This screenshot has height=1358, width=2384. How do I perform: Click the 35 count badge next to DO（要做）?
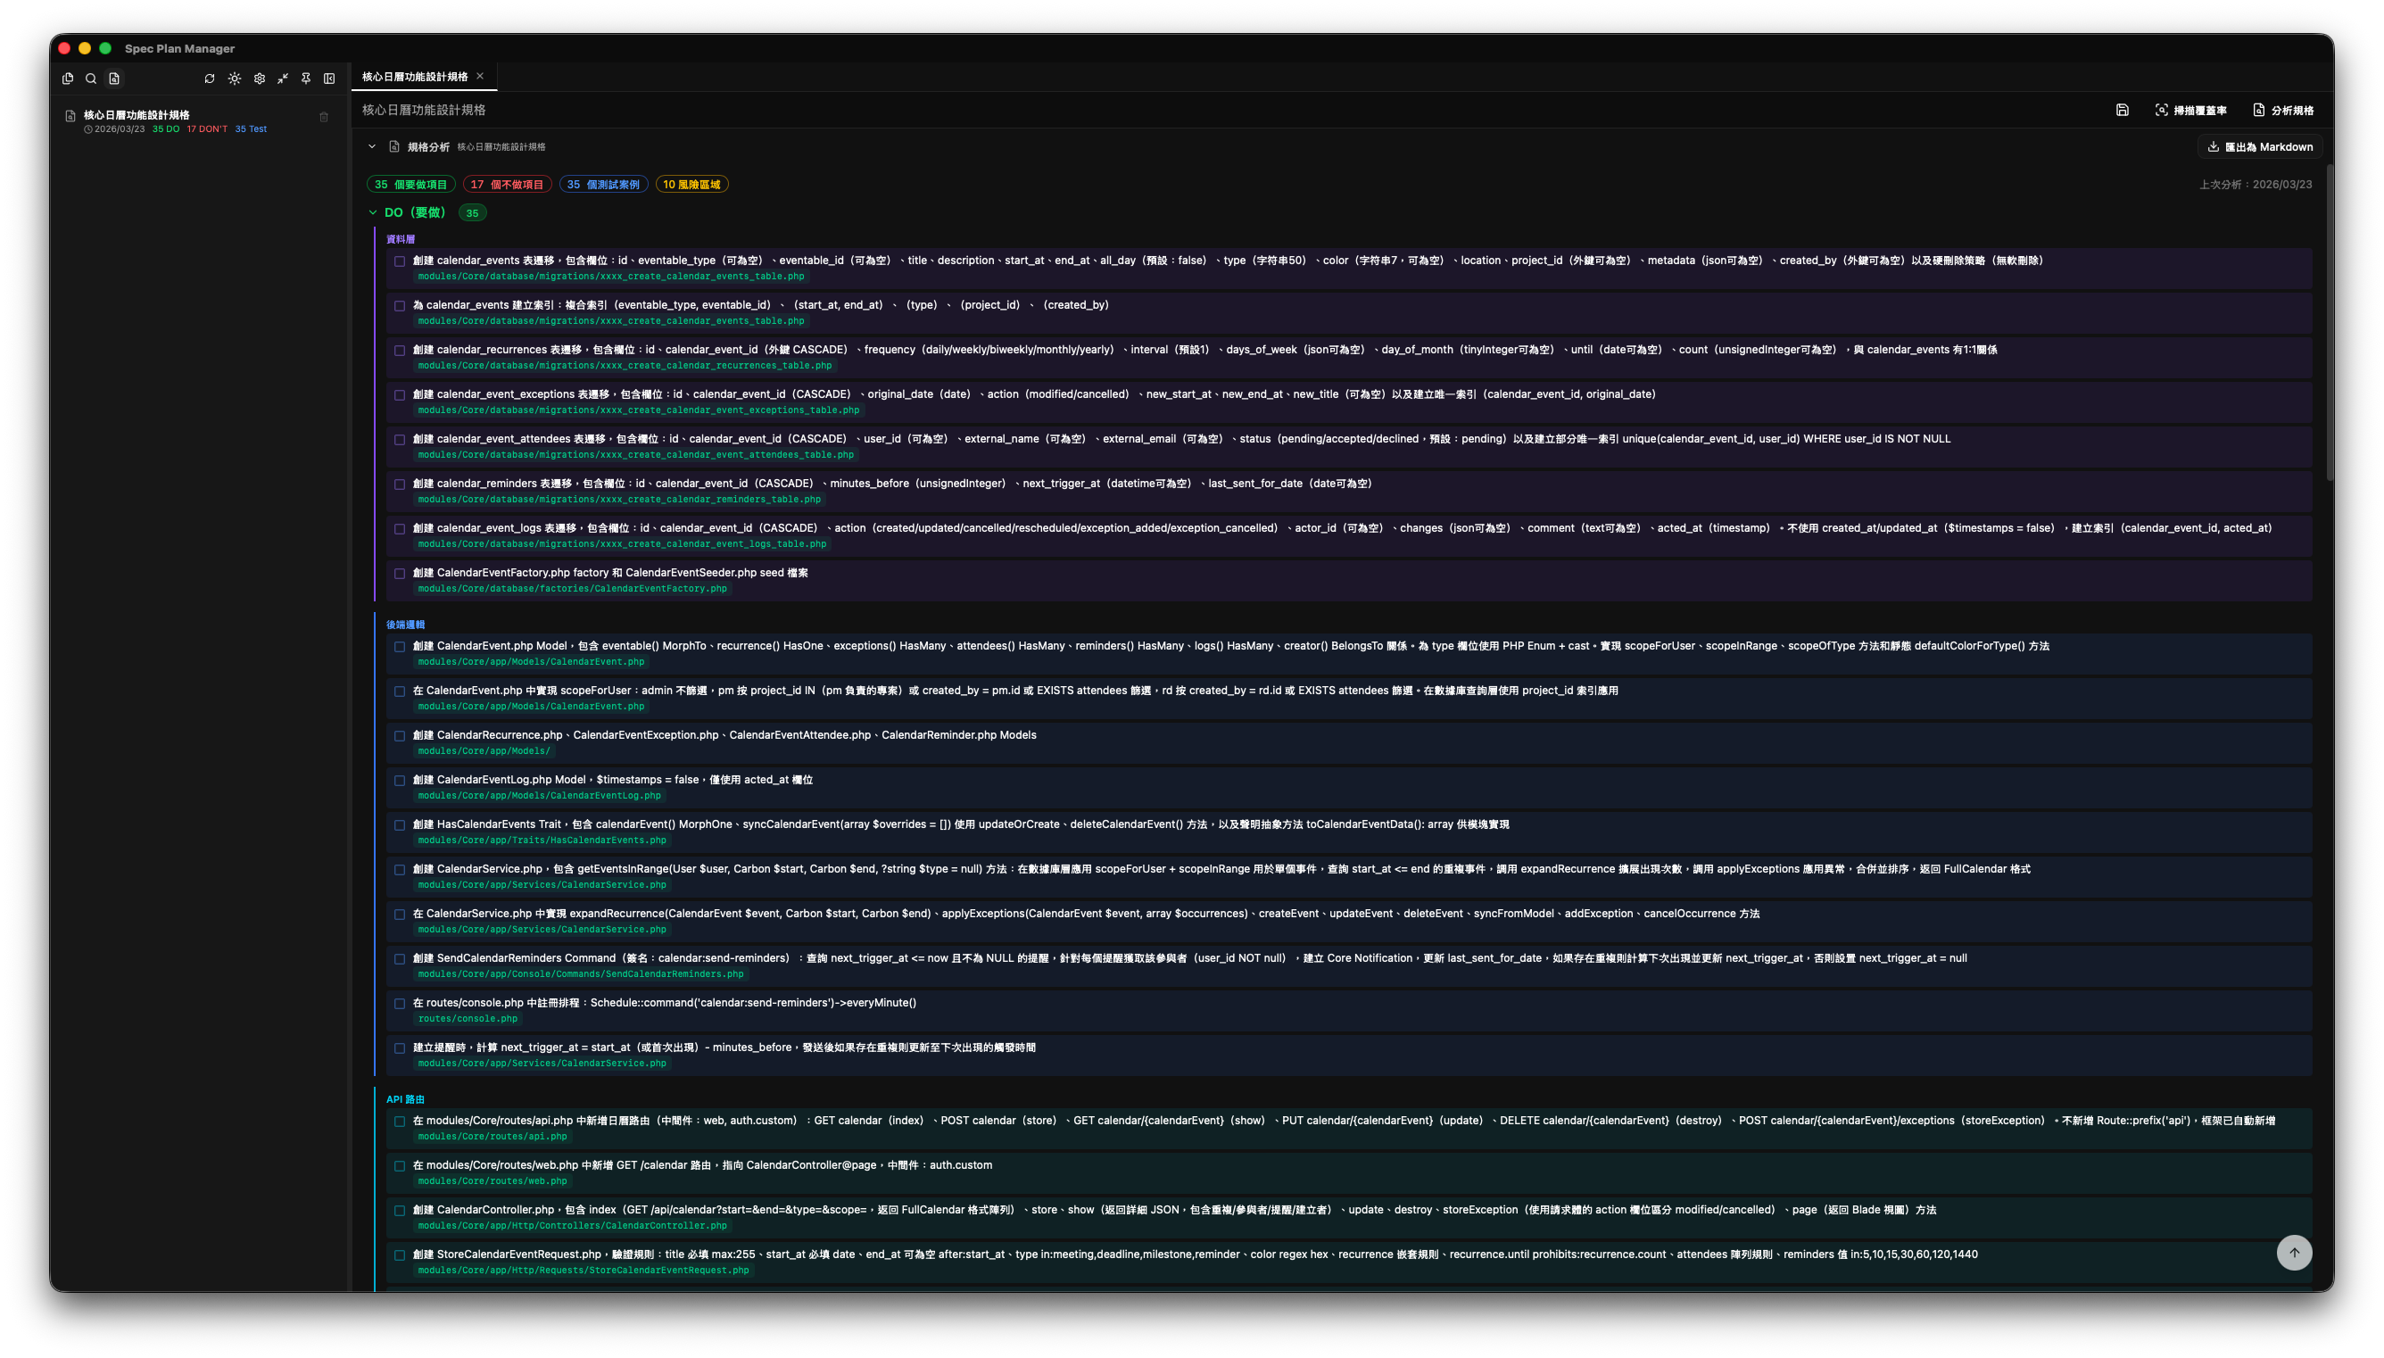click(x=473, y=213)
